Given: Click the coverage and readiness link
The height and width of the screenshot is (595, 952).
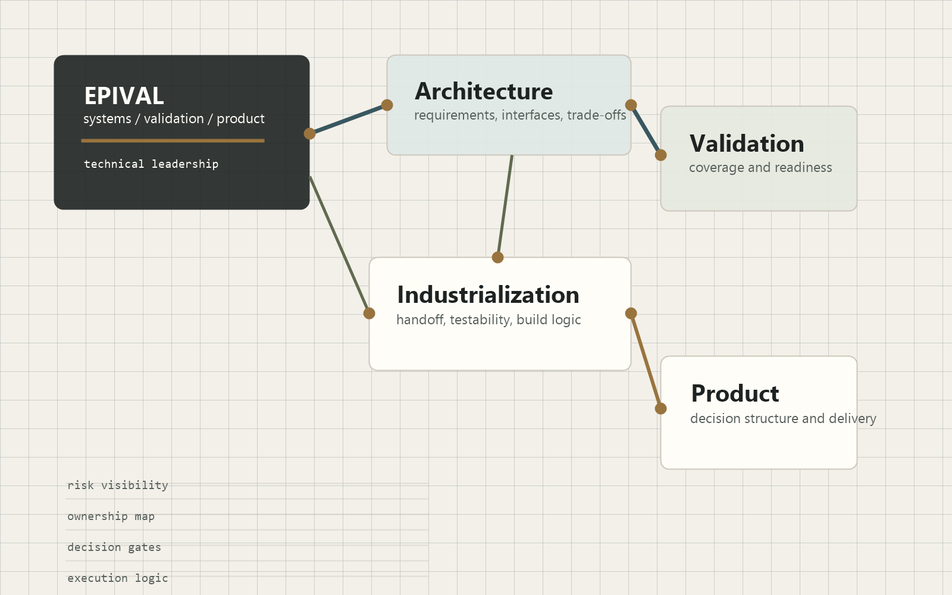Looking at the screenshot, I should coord(760,167).
